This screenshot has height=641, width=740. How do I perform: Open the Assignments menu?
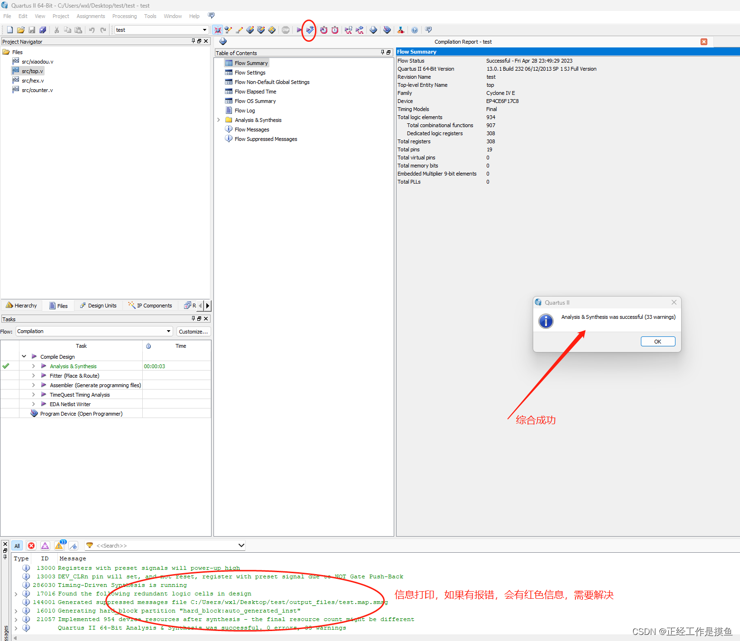pyautogui.click(x=91, y=16)
